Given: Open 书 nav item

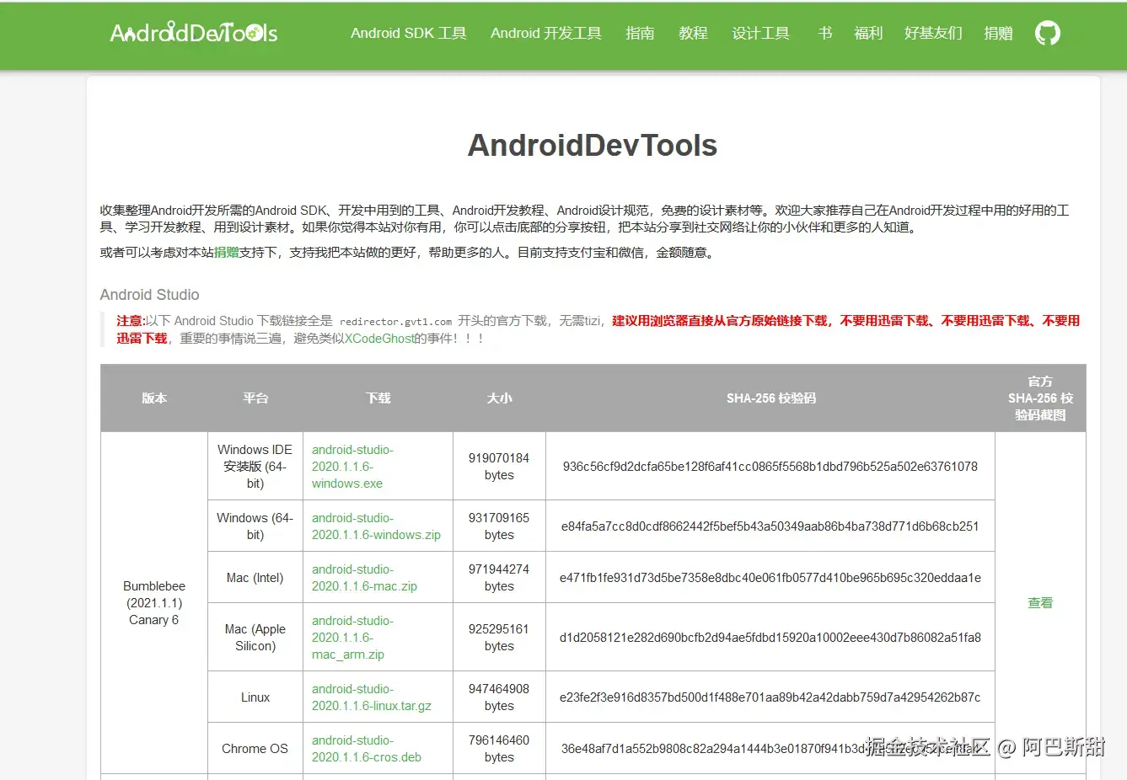Looking at the screenshot, I should (825, 34).
